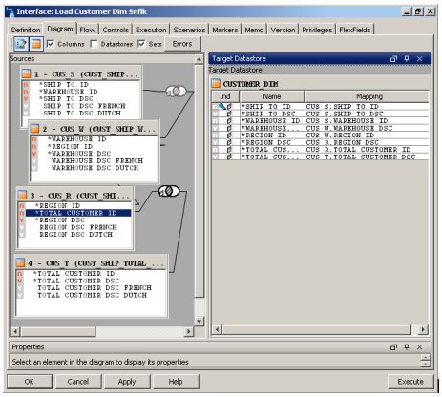This screenshot has height=397, width=442.
Task: Click the Sources panel scroll up arrow
Action: [199, 59]
